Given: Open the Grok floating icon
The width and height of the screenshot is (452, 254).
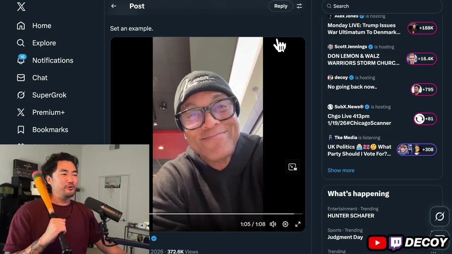Looking at the screenshot, I should [440, 216].
